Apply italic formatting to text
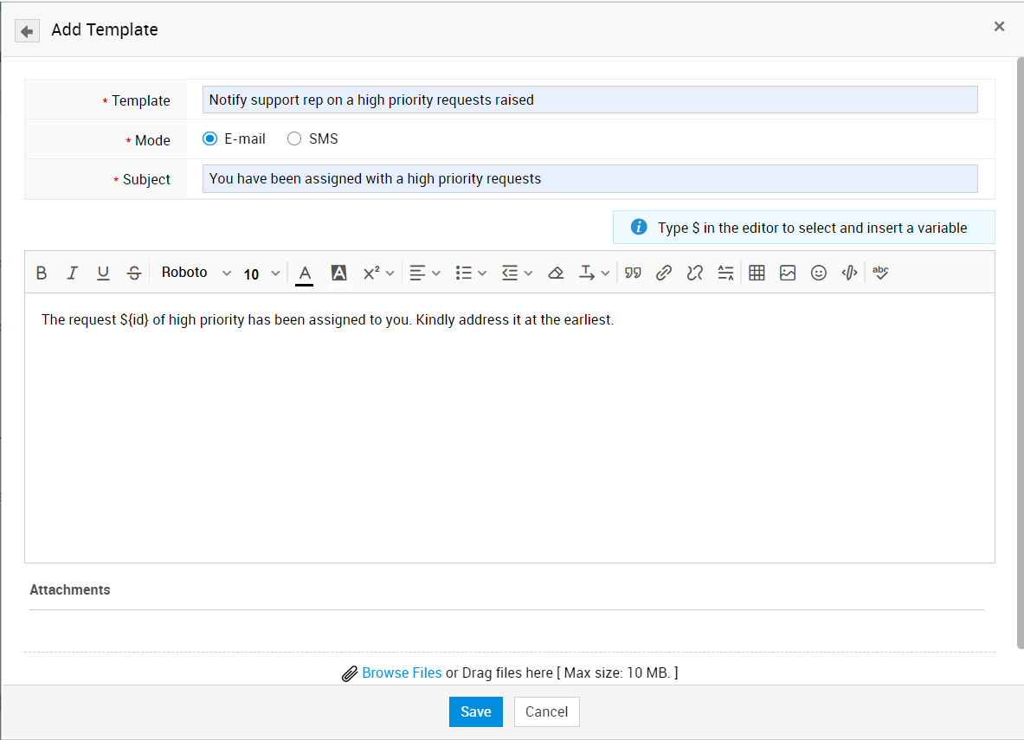Screen dimensions: 1024x740 pos(72,273)
